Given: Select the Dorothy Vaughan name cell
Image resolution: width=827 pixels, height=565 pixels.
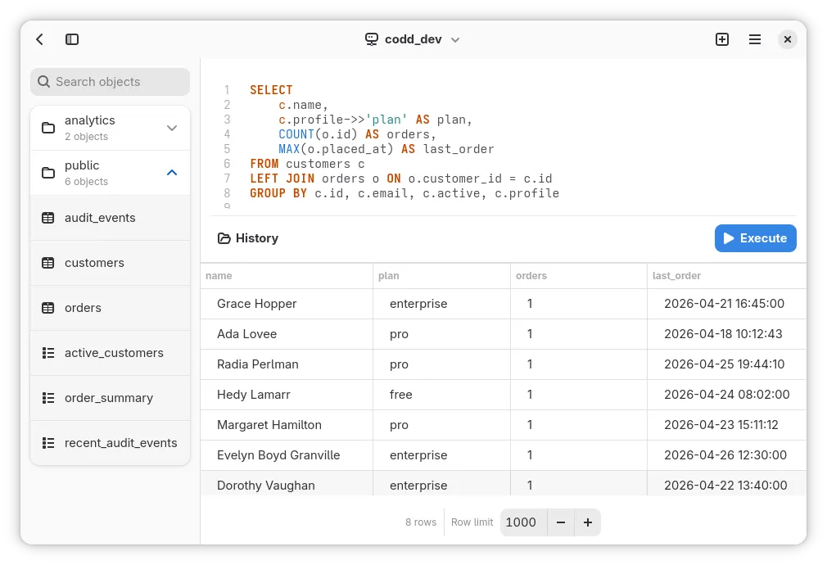Looking at the screenshot, I should (287, 484).
